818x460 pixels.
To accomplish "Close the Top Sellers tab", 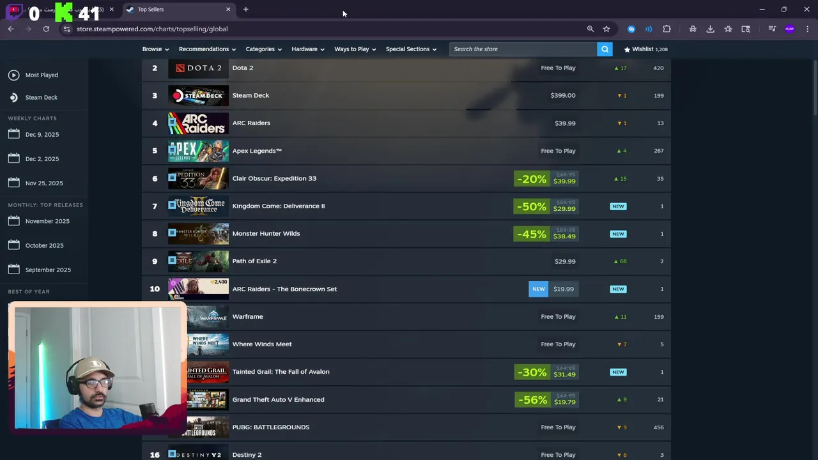I will coord(228,10).
